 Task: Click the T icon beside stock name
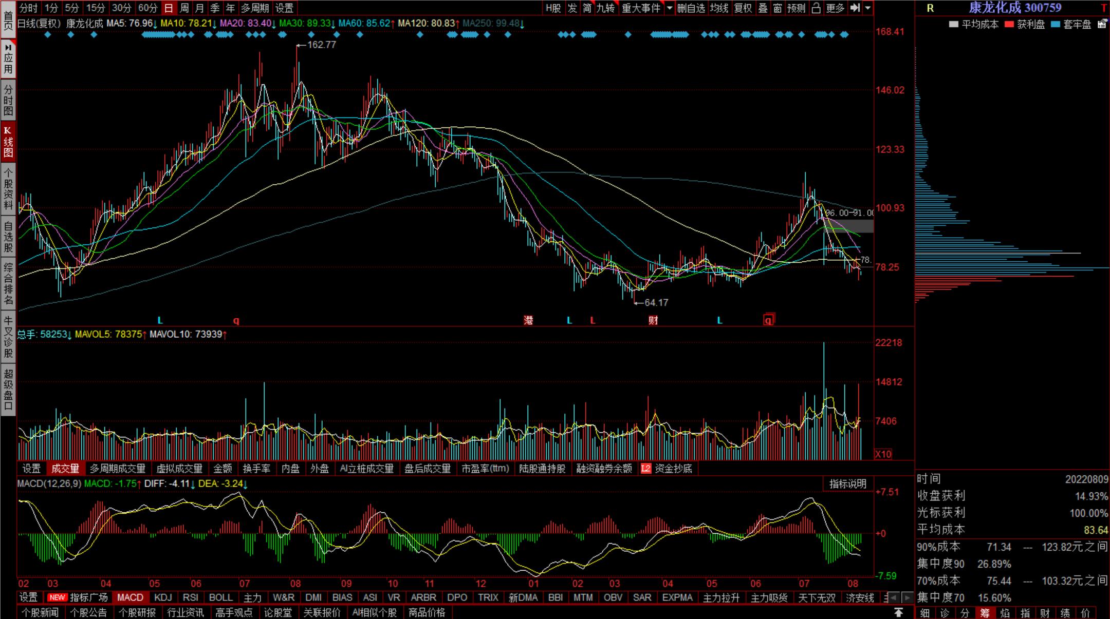[1103, 8]
